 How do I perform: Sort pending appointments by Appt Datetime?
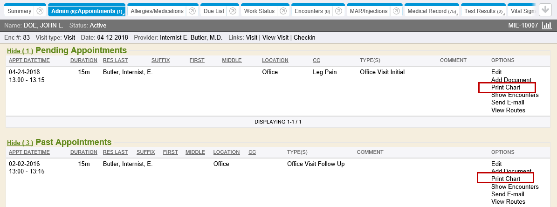[x=29, y=60]
